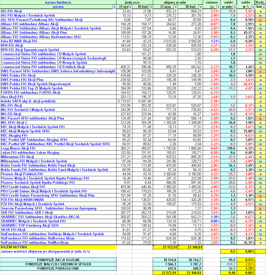Click the -2,82% summary percentage cell
266x275 pixels.
tap(246, 264)
